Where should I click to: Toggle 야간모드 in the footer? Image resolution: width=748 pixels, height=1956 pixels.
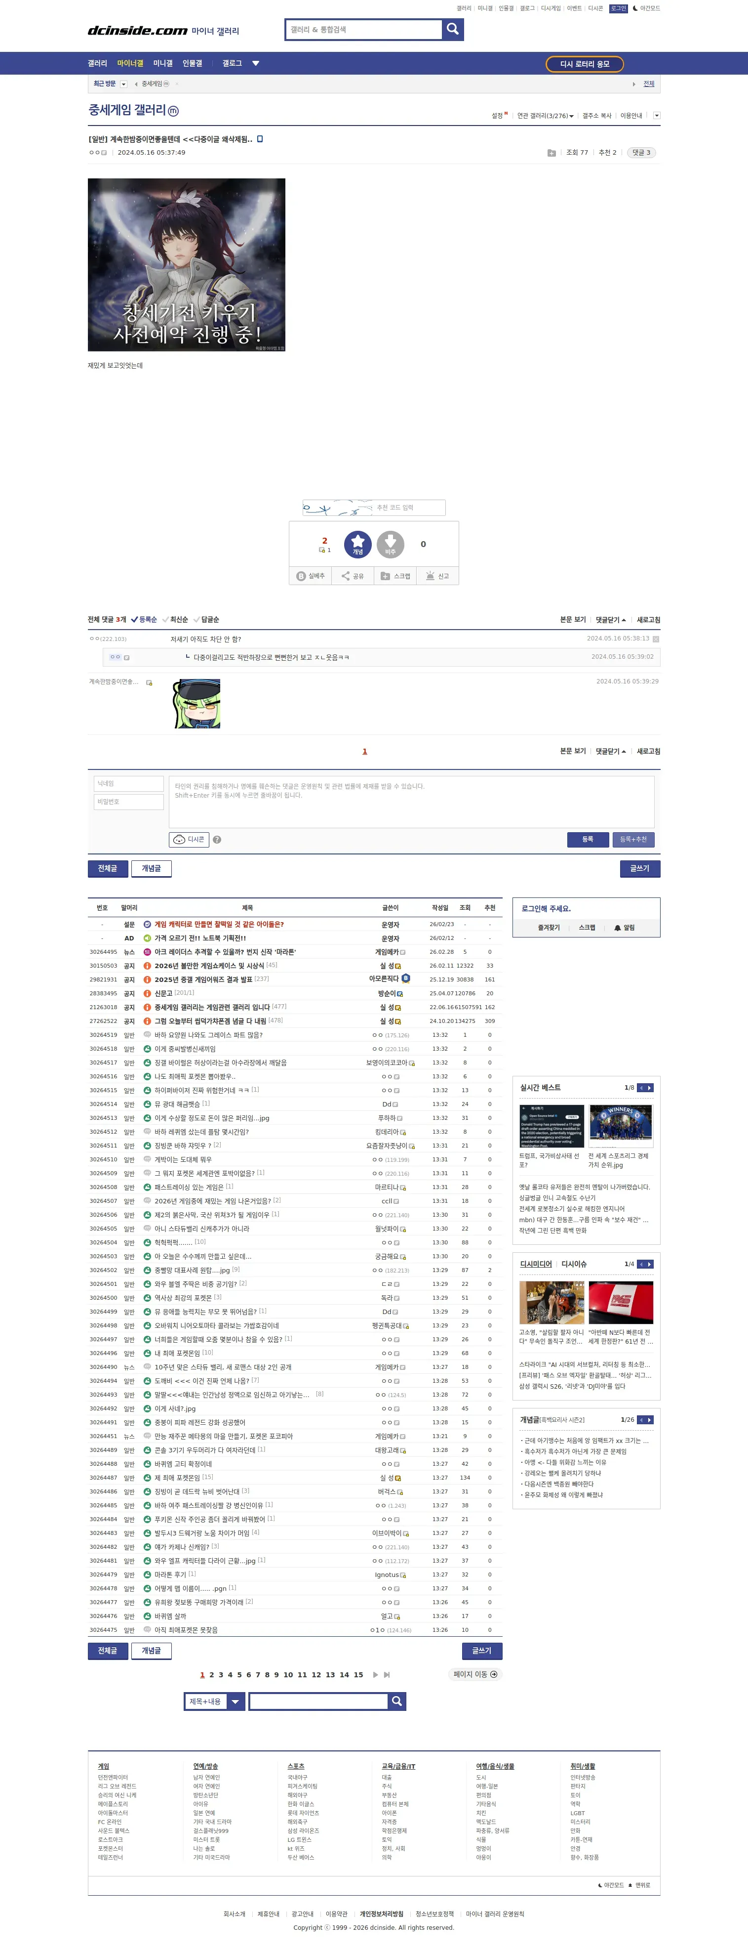tap(611, 1885)
